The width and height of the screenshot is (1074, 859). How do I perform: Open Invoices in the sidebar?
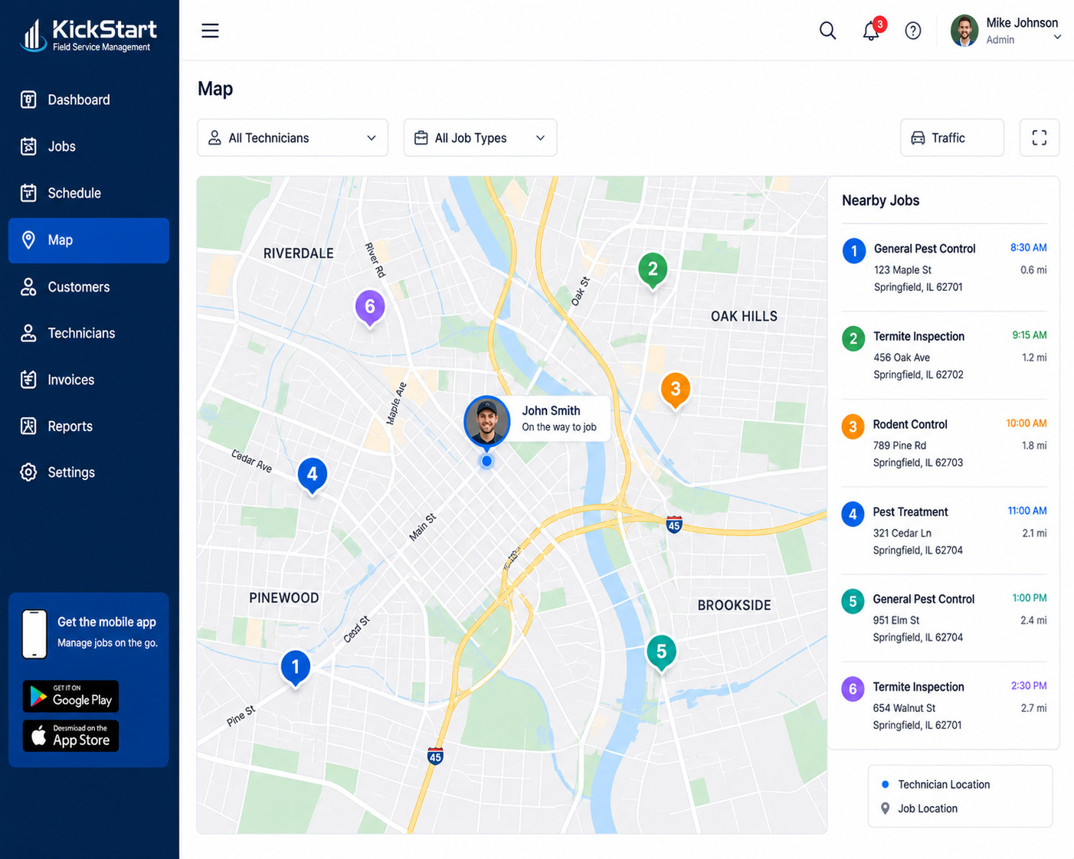(89, 380)
